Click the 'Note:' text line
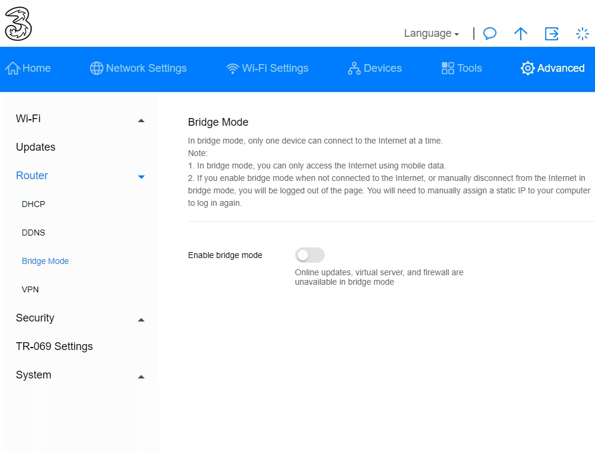The height and width of the screenshot is (452, 595). tap(198, 153)
